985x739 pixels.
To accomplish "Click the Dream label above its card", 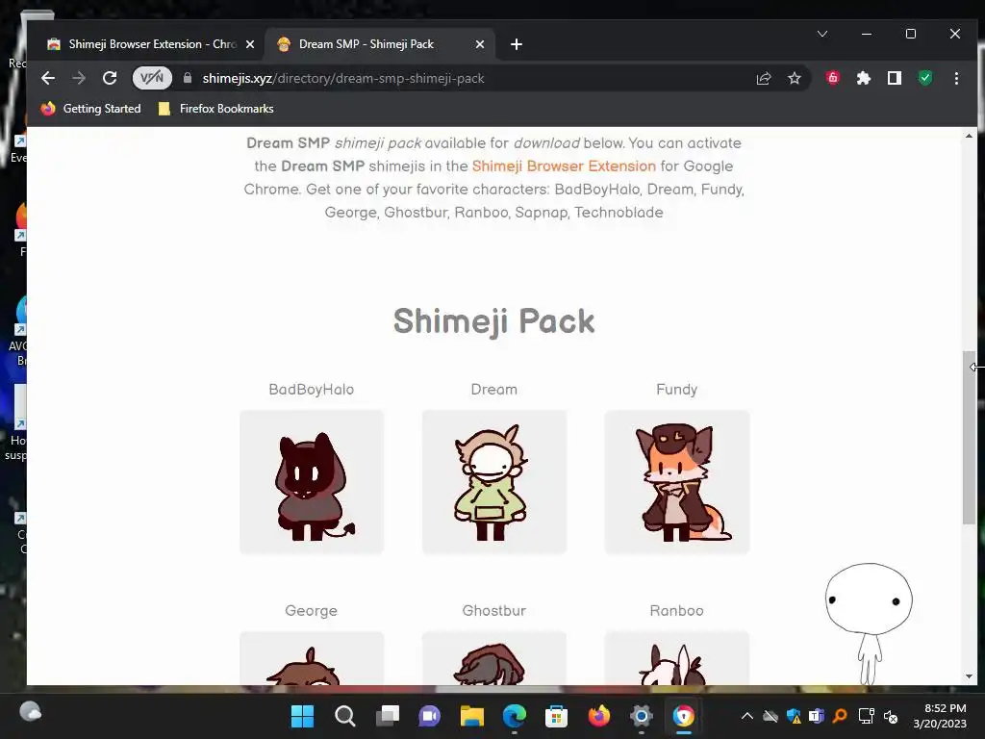I will click(x=494, y=390).
